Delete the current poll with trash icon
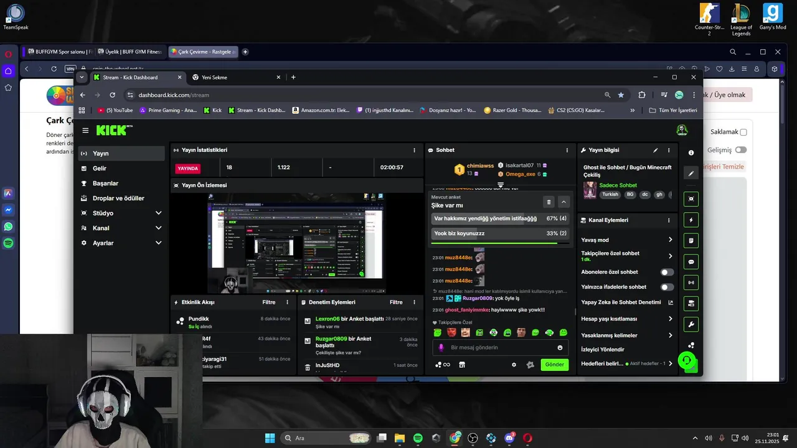The image size is (797, 448). coord(549,202)
